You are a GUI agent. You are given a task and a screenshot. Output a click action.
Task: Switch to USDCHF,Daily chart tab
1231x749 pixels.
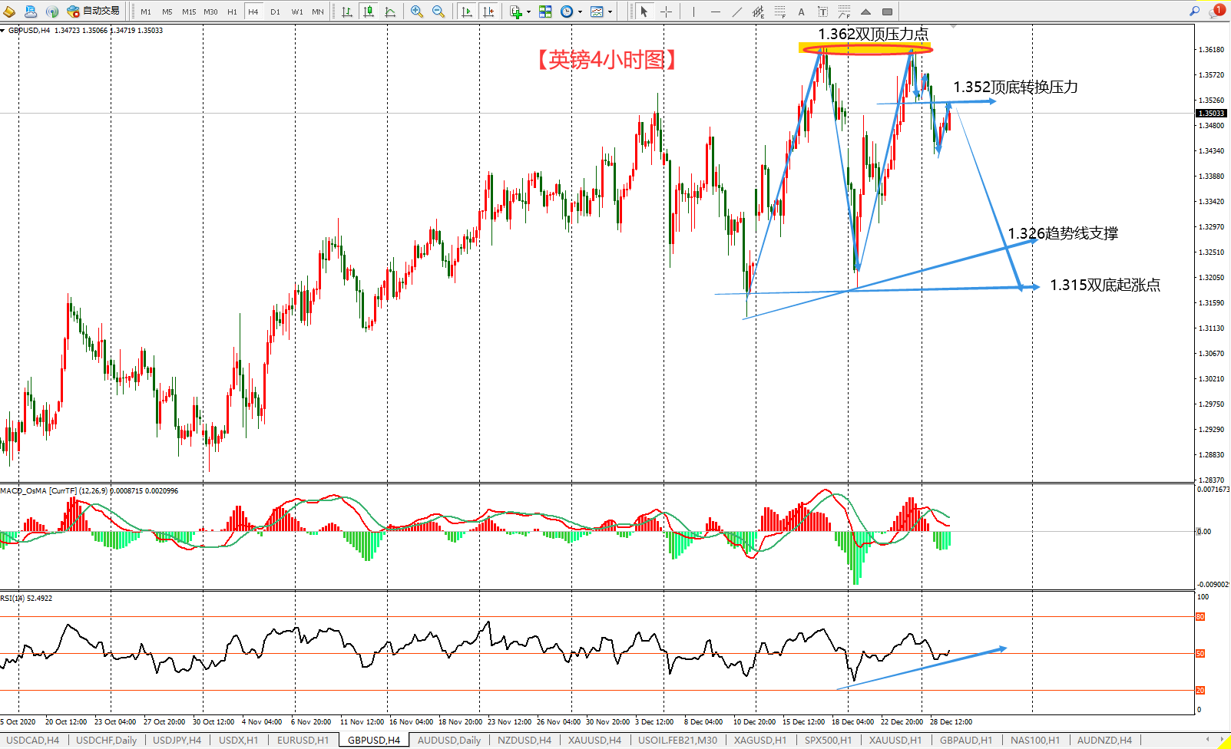pyautogui.click(x=107, y=741)
